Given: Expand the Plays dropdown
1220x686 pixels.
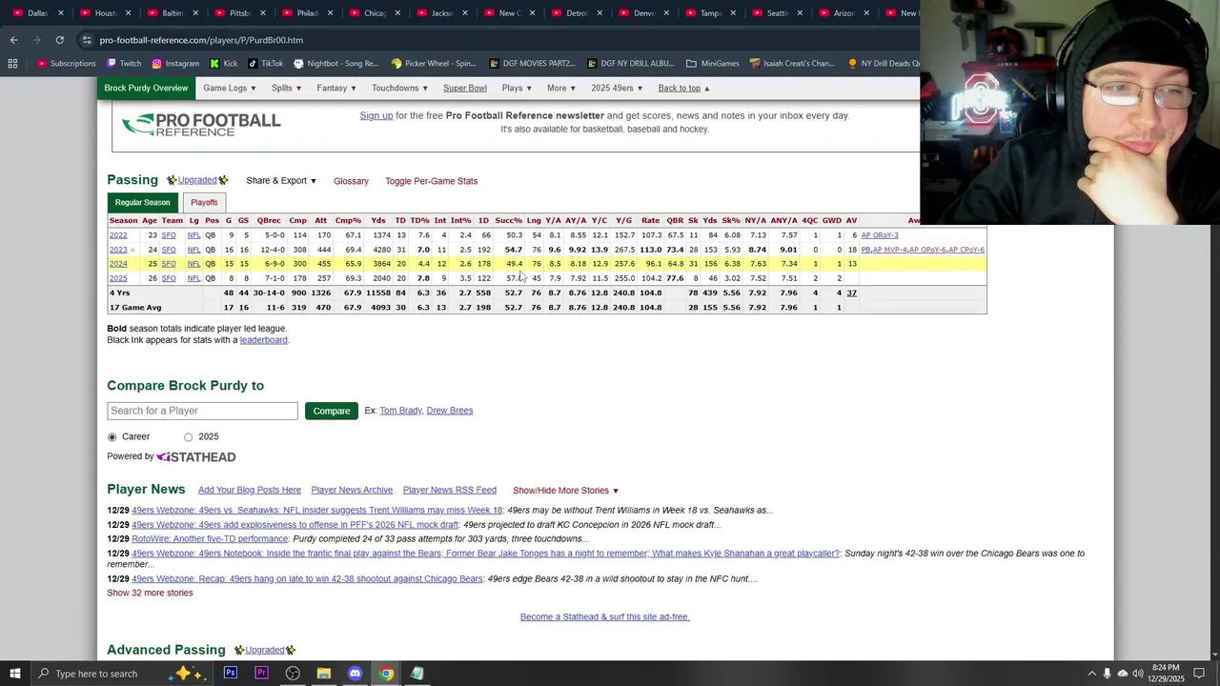Looking at the screenshot, I should pyautogui.click(x=517, y=88).
